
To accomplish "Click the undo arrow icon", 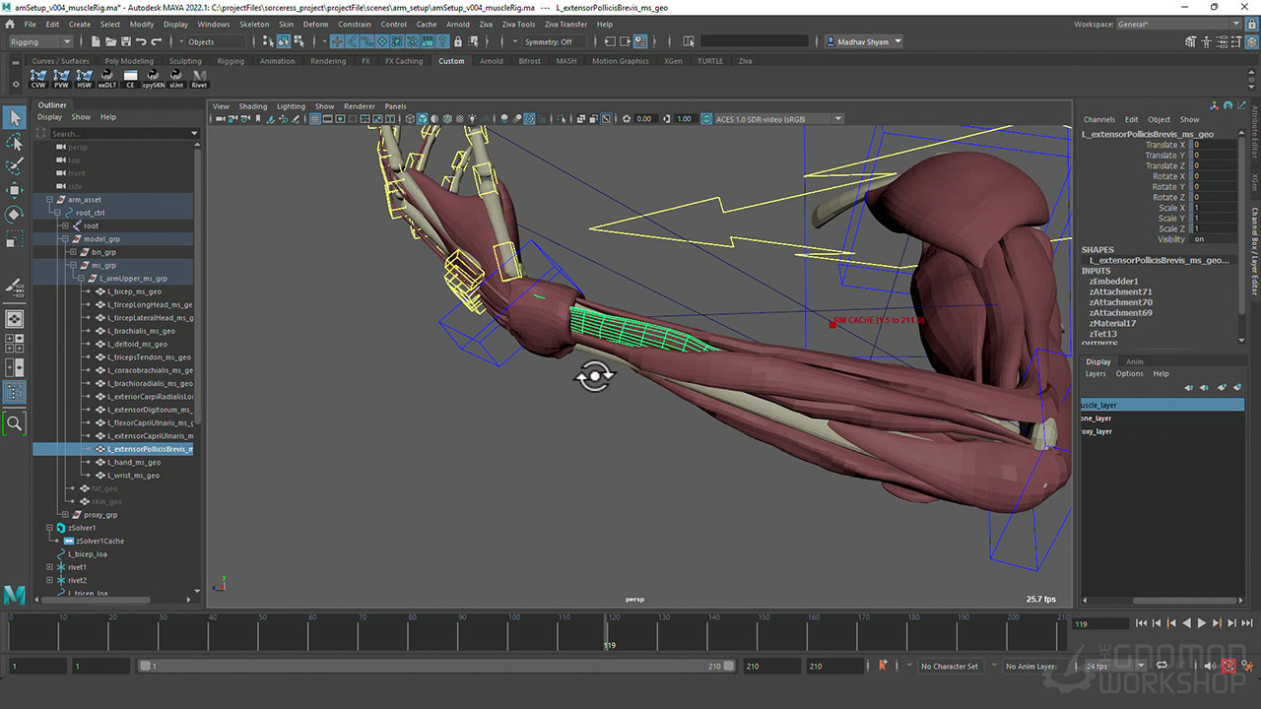I will tap(142, 41).
